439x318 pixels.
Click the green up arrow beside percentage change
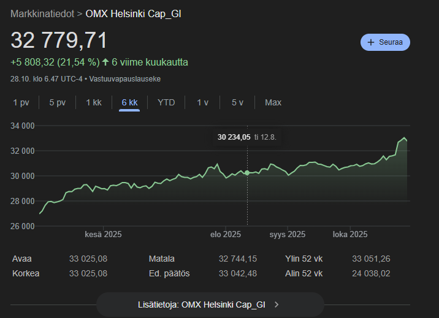coord(105,62)
